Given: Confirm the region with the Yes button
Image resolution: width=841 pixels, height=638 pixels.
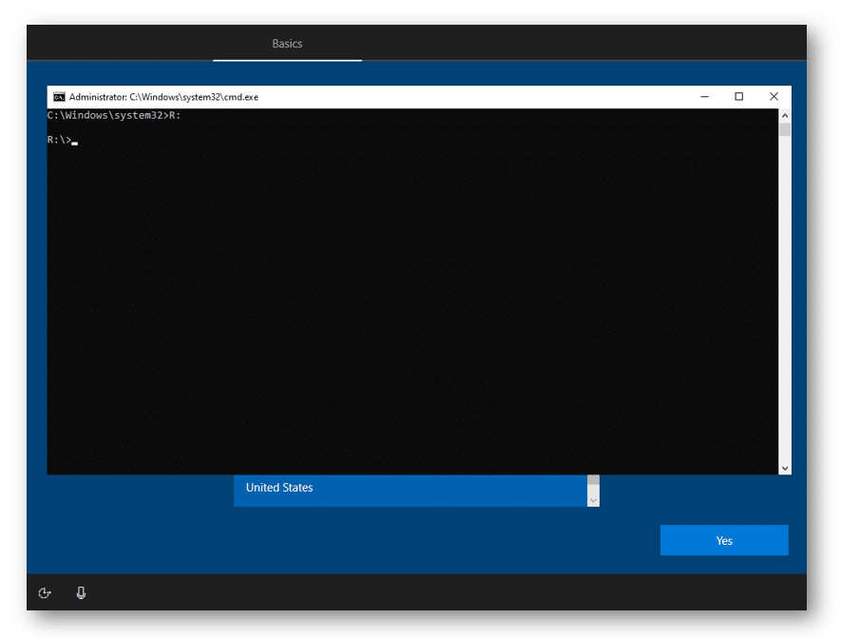Looking at the screenshot, I should coord(724,540).
